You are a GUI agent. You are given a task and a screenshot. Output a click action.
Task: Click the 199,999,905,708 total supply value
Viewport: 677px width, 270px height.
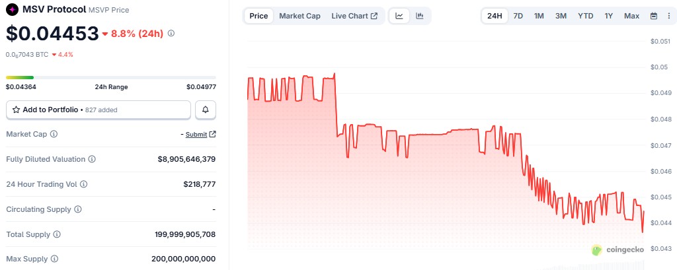tap(185, 234)
